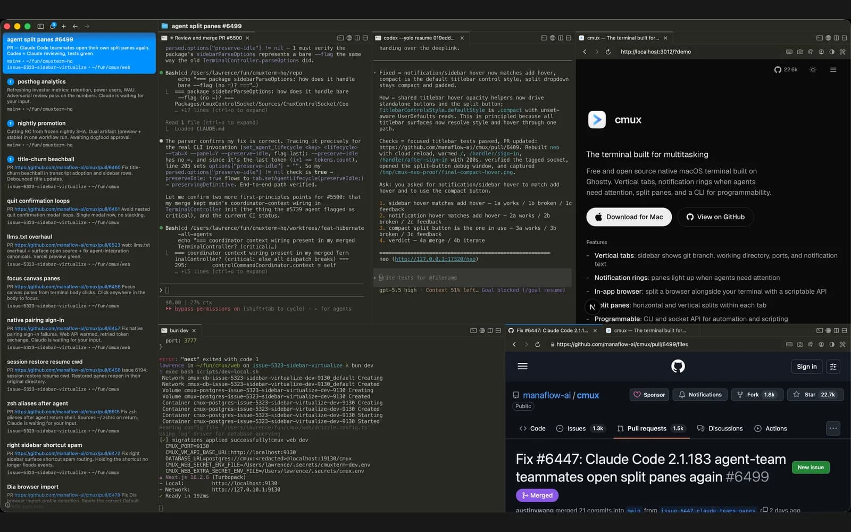Screen dimensions: 851x532
Task: Open developer tools in GitHub browser pane
Action: [x=842, y=345]
